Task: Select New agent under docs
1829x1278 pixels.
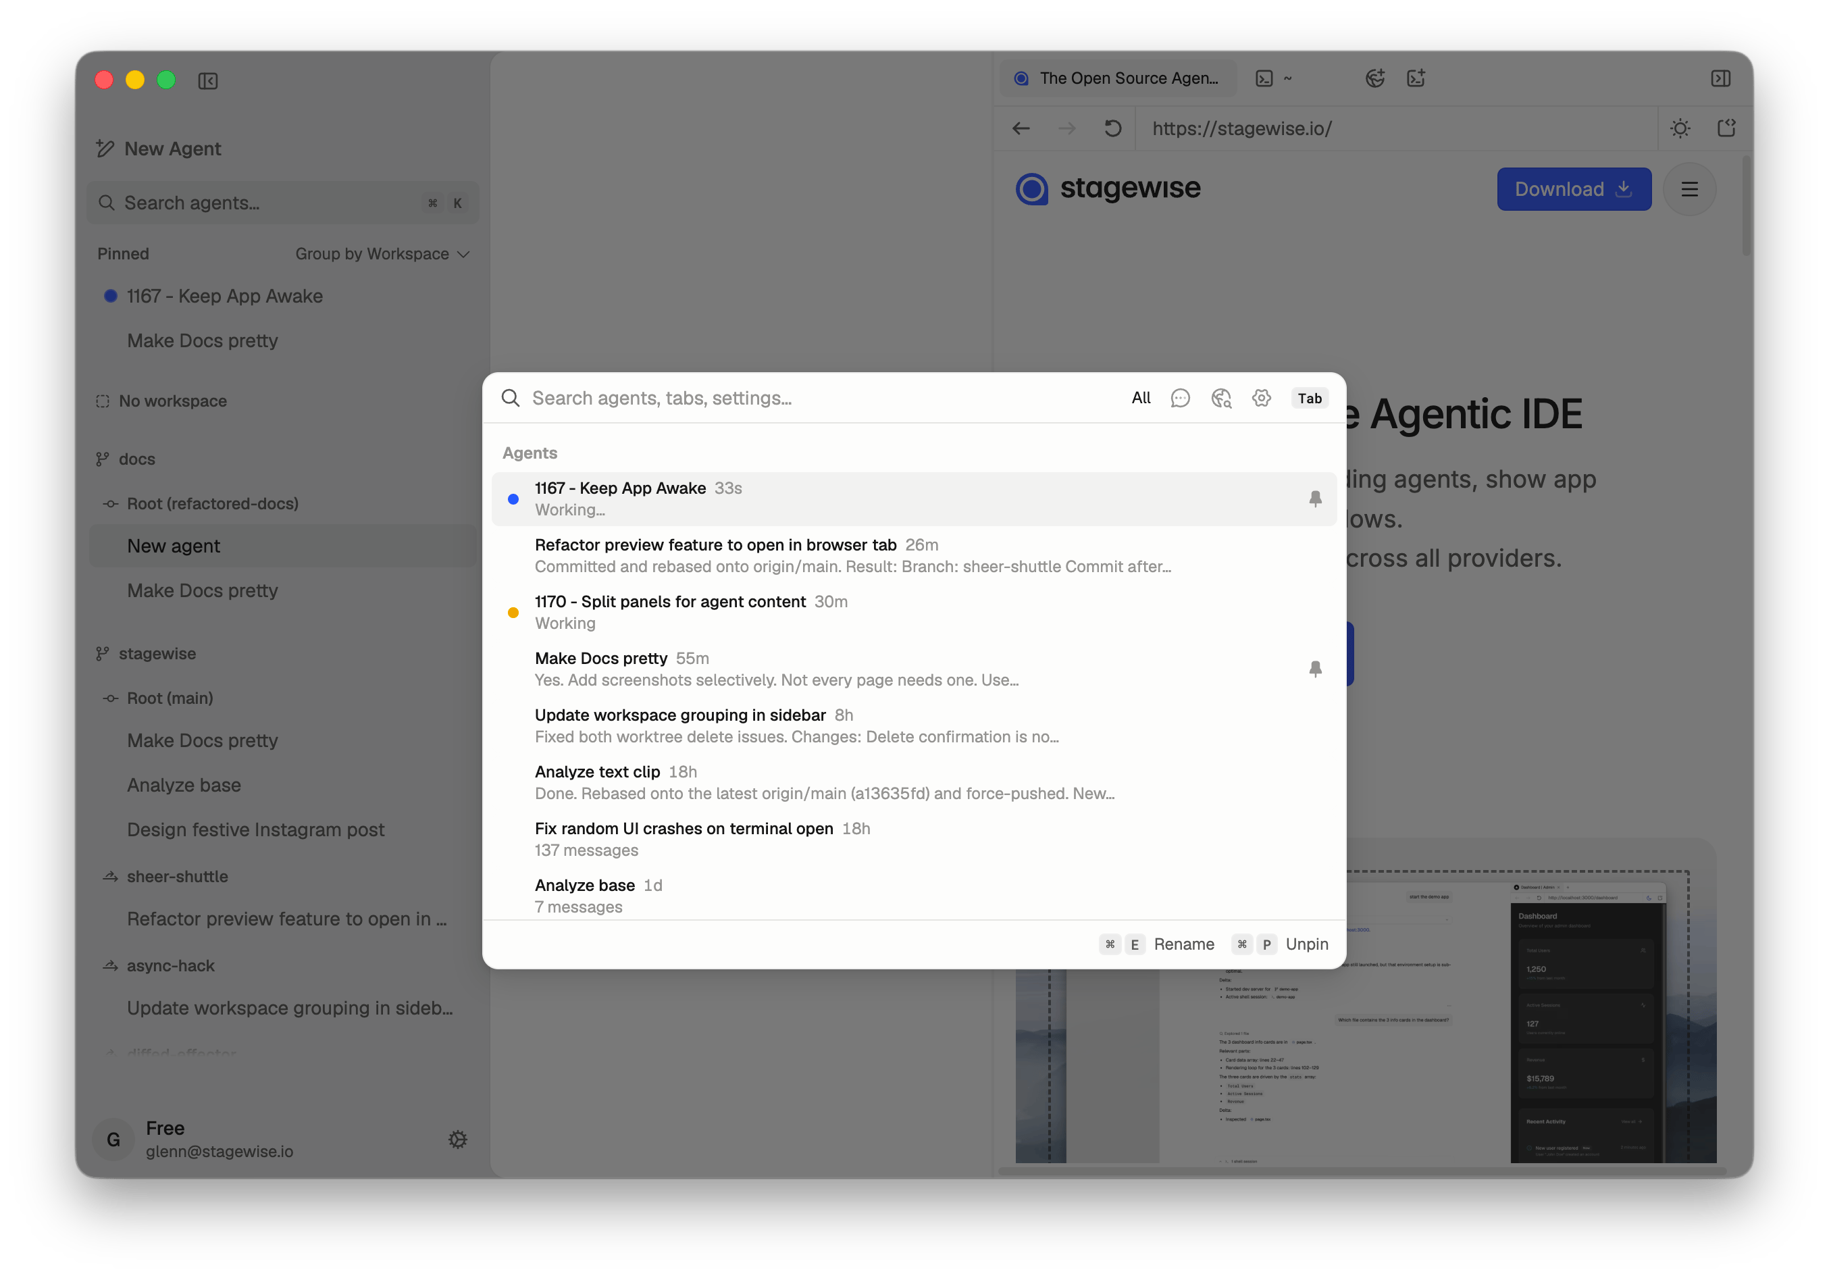Action: click(283, 546)
